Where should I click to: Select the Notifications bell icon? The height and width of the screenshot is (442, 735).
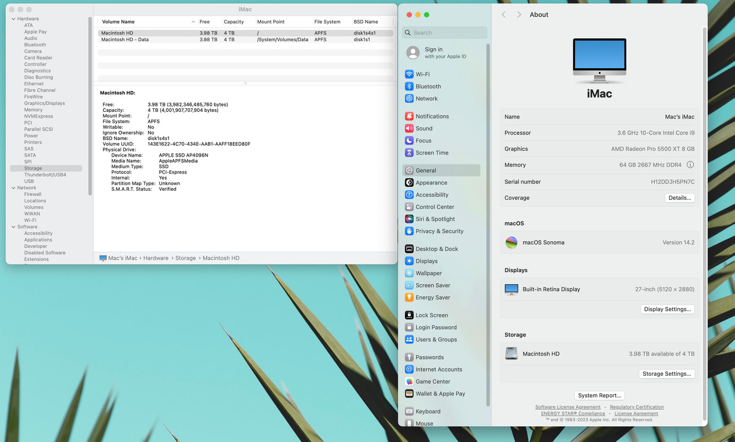[409, 116]
